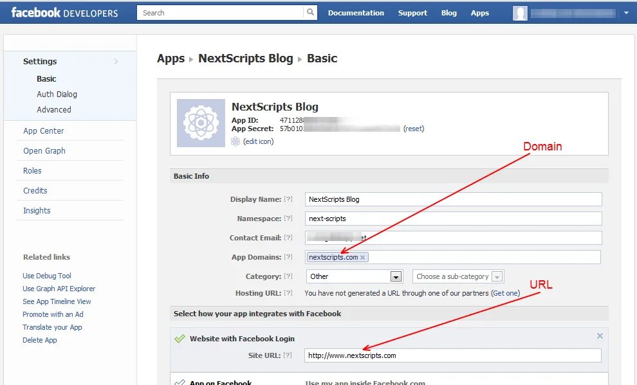
Task: Click the small gear icon beside edit icon
Action: (x=235, y=141)
